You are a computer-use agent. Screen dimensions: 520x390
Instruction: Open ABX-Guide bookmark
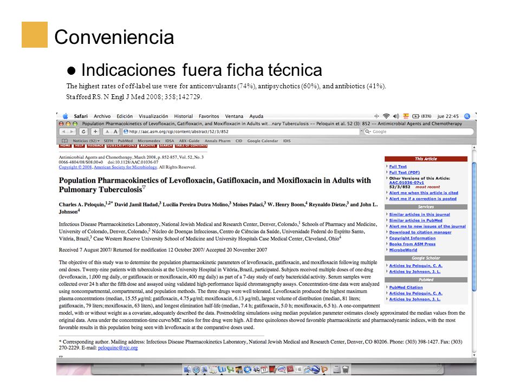(189, 141)
